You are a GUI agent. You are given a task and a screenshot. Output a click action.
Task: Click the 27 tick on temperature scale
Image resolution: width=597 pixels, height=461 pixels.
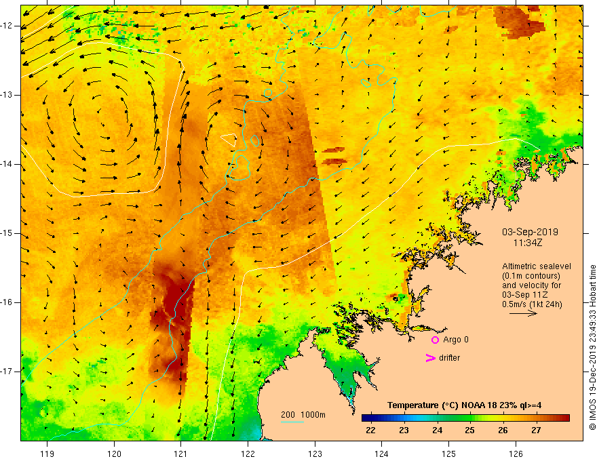pos(536,430)
